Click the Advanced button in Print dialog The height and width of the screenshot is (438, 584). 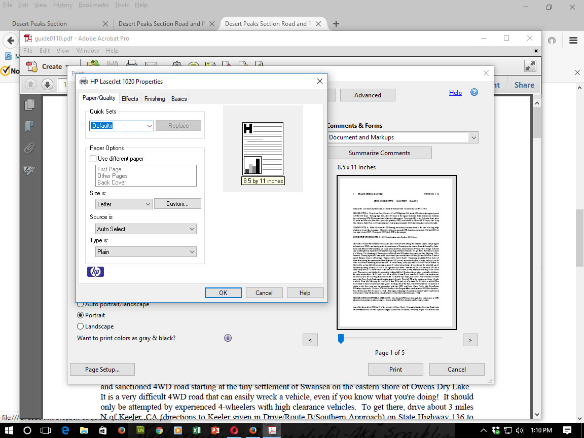[x=368, y=95]
